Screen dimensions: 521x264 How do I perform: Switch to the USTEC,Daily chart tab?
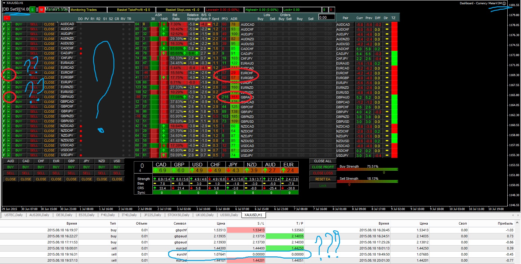tap(14, 215)
